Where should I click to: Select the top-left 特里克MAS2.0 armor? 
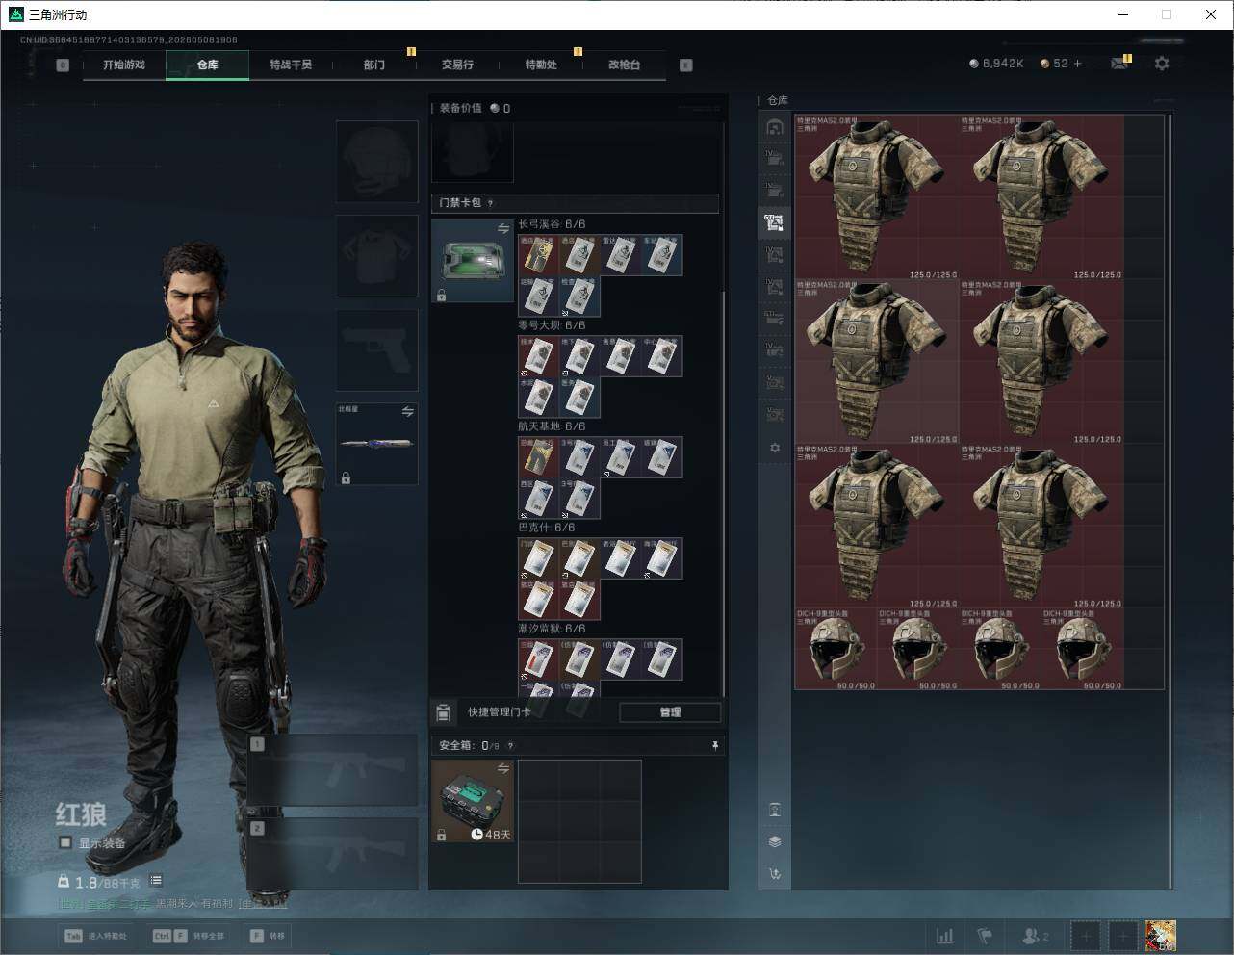coord(877,197)
